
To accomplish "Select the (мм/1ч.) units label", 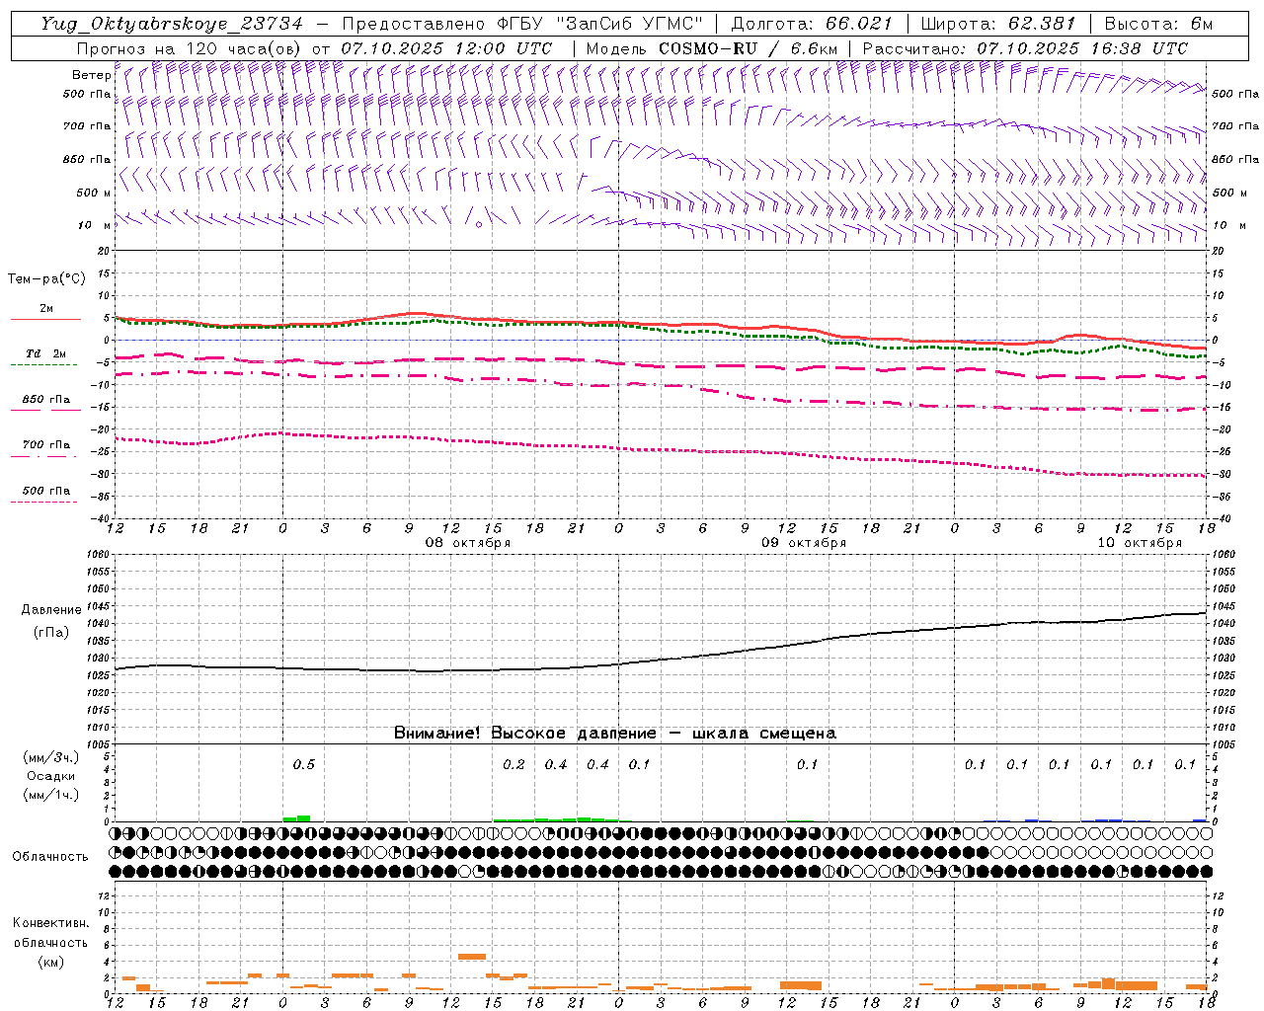I will coord(51,795).
